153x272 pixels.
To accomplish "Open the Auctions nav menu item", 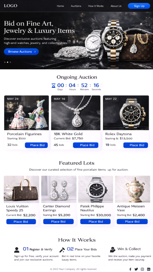I will (76, 6).
